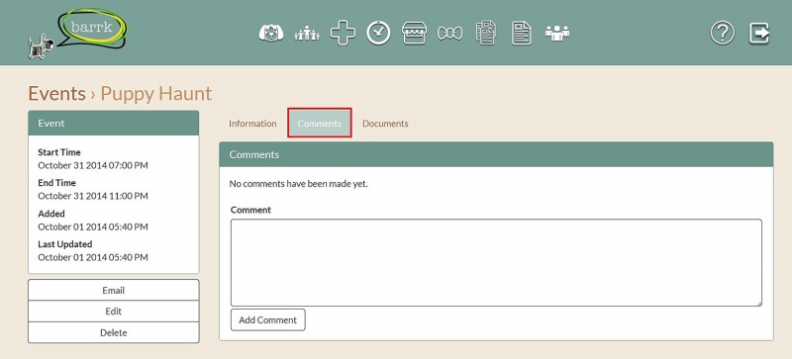Open the stacked documents icon
792x359 pixels.
[x=485, y=34]
